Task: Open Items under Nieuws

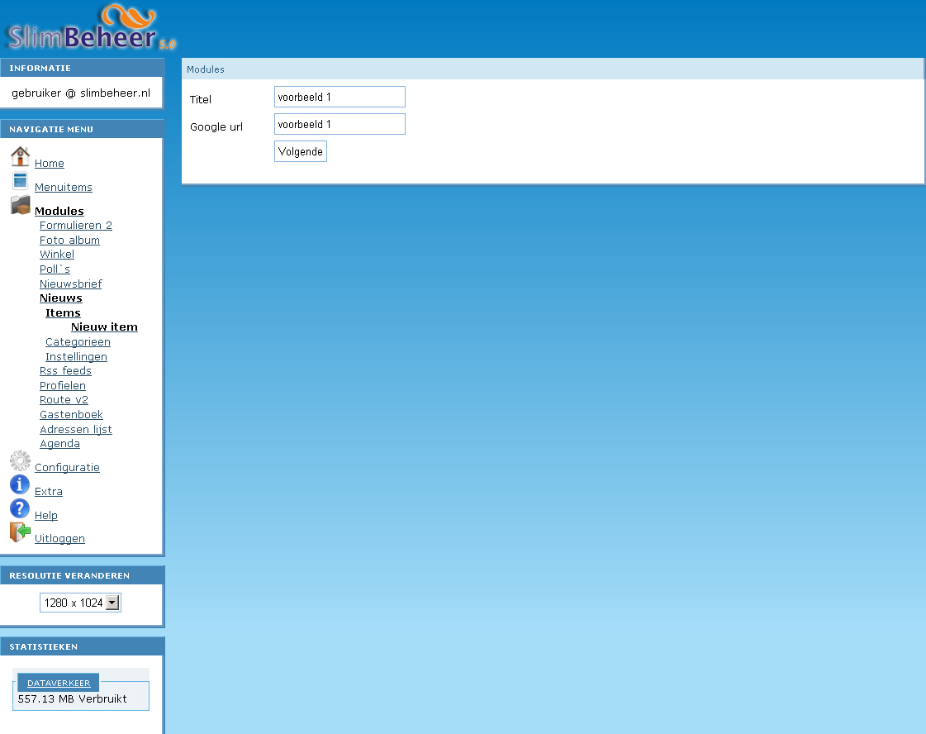Action: point(63,312)
